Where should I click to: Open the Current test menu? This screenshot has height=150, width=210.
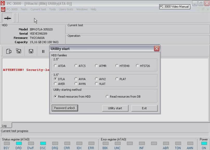coord(38,9)
